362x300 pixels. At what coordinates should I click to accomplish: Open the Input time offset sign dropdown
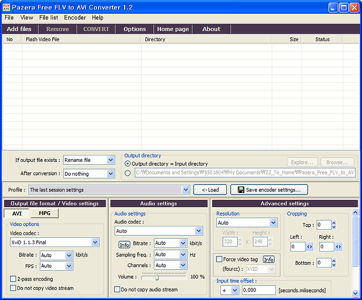pos(235,290)
